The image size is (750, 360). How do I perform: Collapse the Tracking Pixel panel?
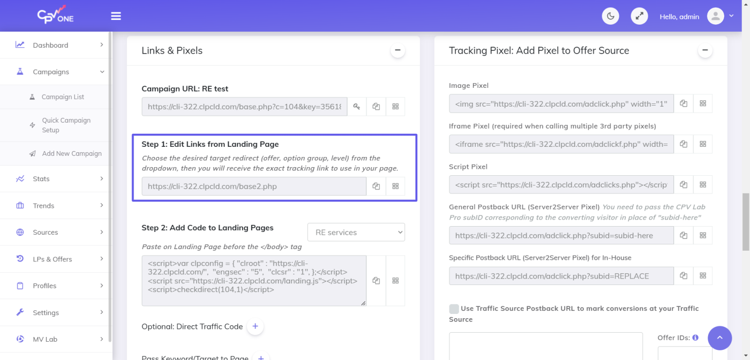pyautogui.click(x=705, y=50)
